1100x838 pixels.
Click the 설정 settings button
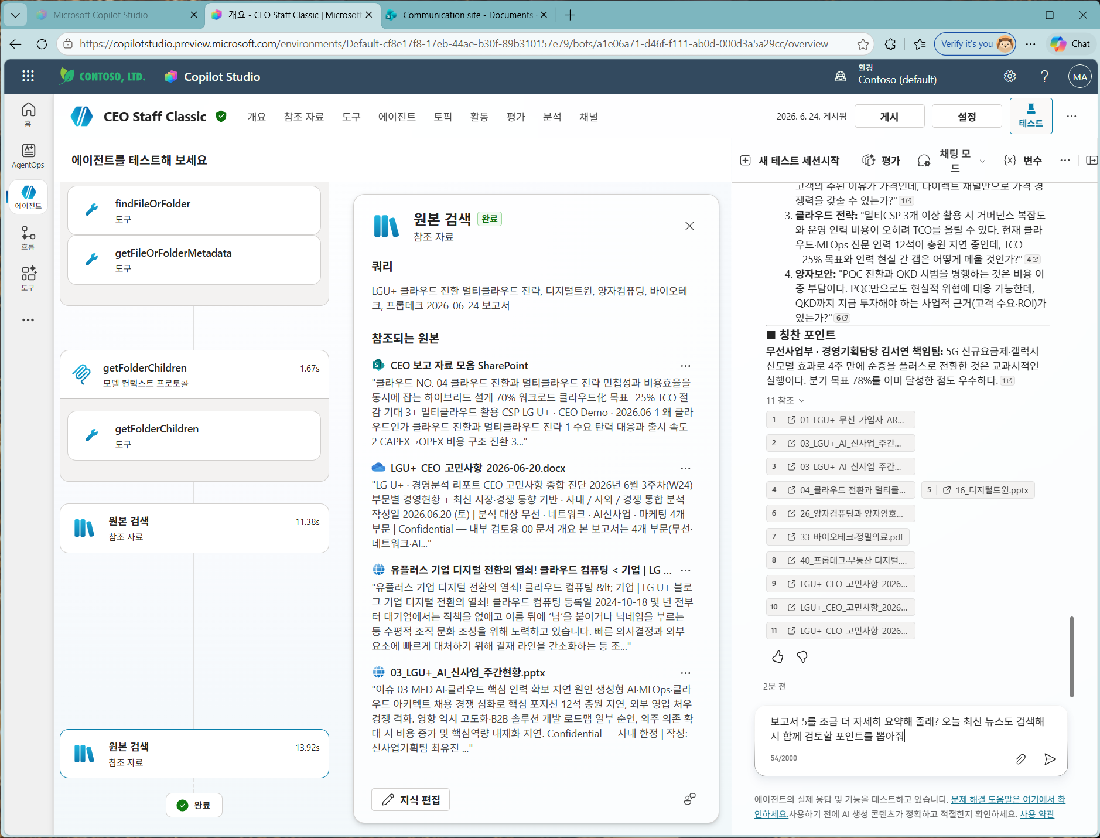[x=966, y=116]
